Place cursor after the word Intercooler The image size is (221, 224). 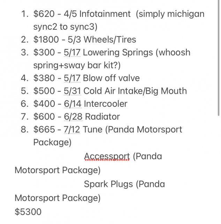pos(127,104)
